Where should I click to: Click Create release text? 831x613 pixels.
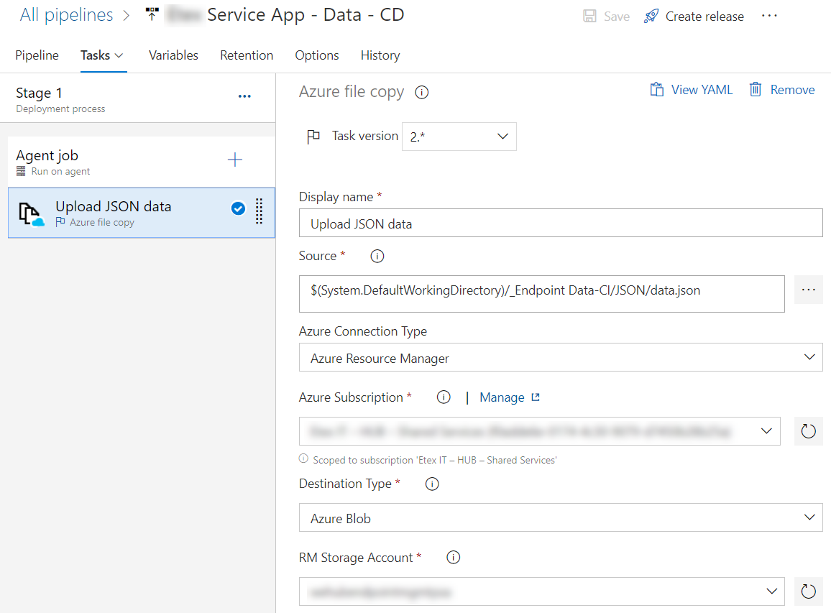click(x=704, y=17)
